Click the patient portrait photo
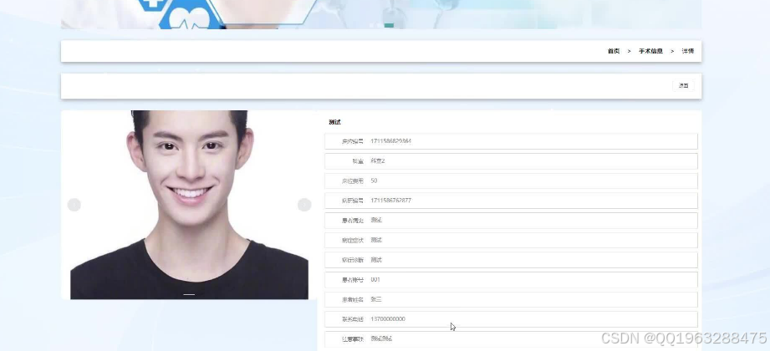This screenshot has height=351, width=770. pyautogui.click(x=189, y=205)
